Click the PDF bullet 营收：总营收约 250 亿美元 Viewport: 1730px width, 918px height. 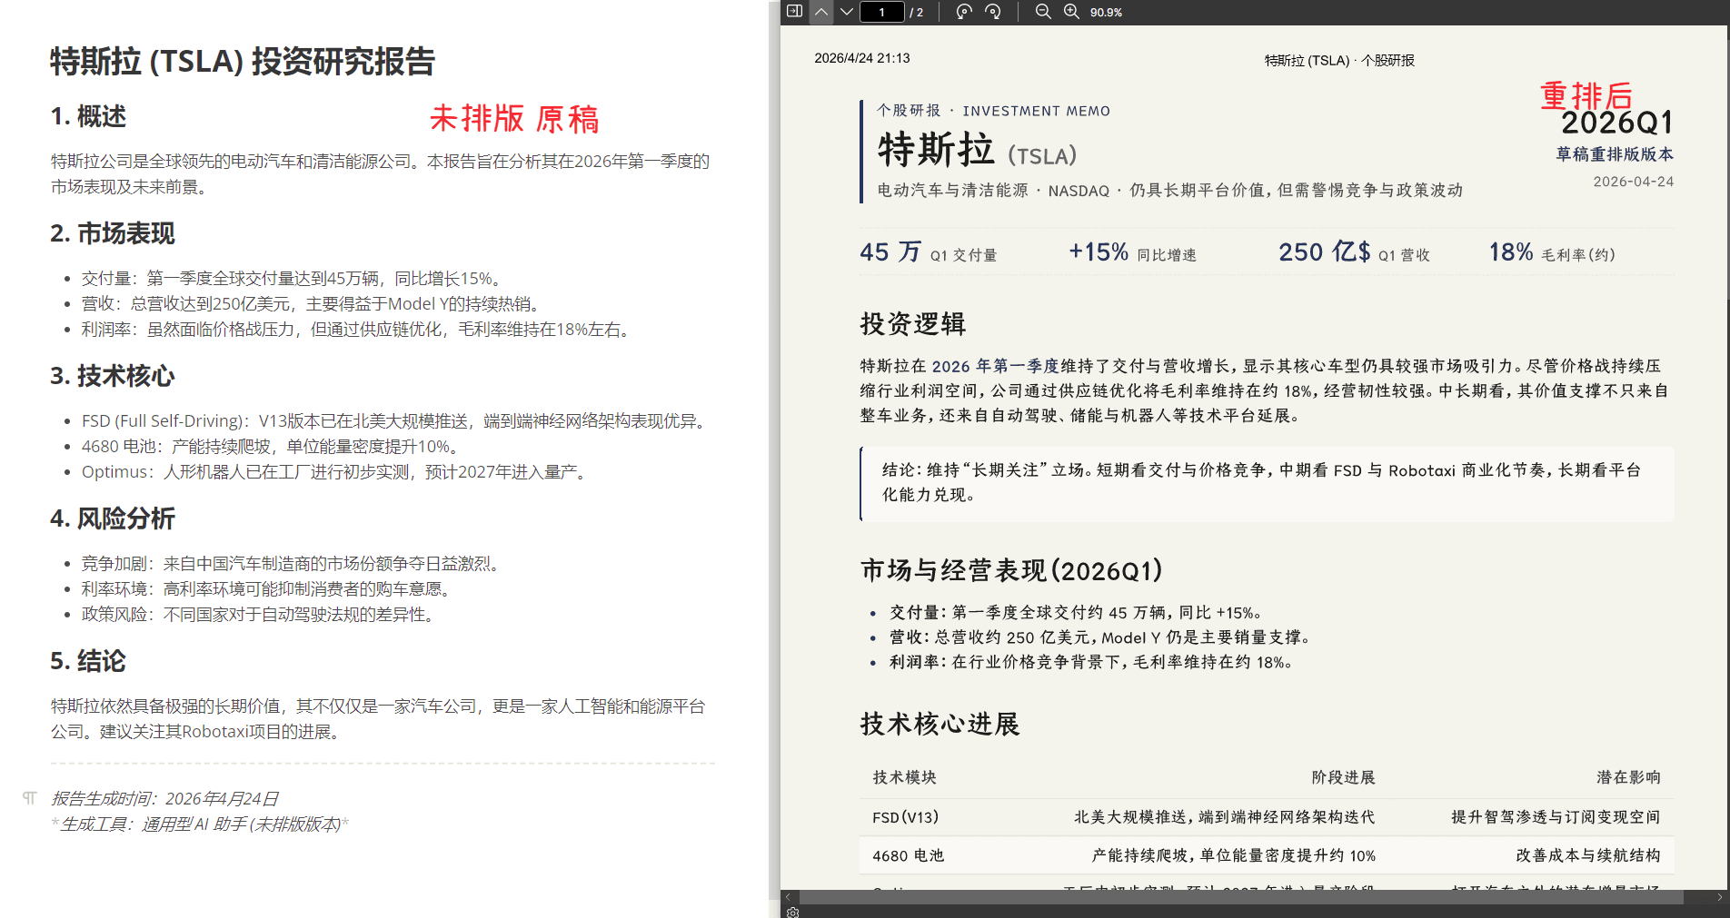1099,637
